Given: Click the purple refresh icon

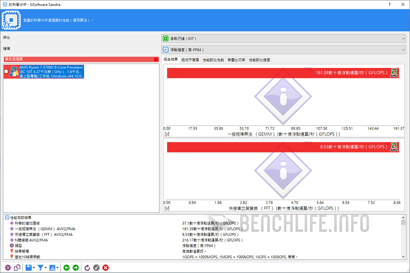Looking at the screenshot, I should (87, 268).
